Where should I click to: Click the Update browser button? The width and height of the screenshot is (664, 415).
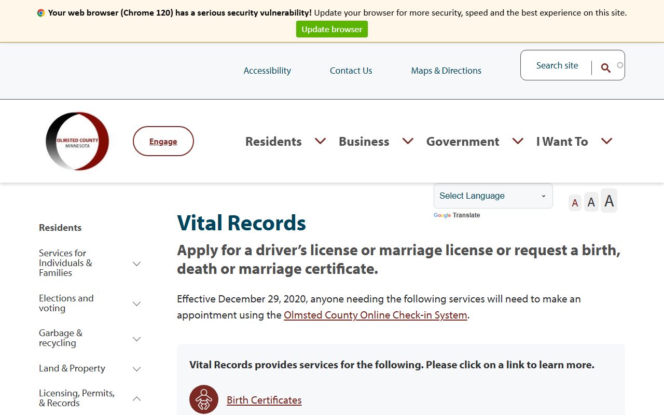pyautogui.click(x=332, y=29)
